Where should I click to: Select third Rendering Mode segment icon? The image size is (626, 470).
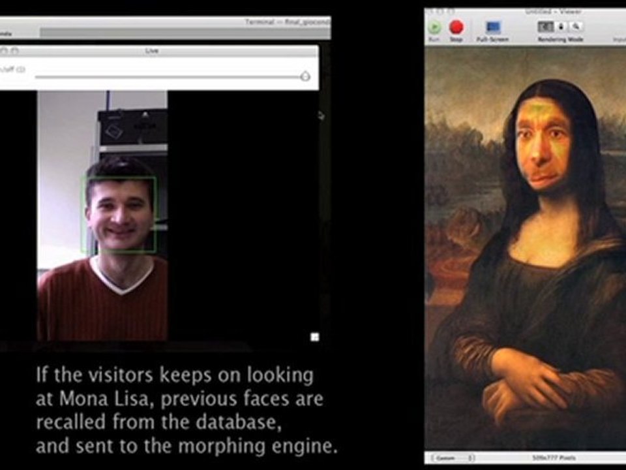point(575,27)
